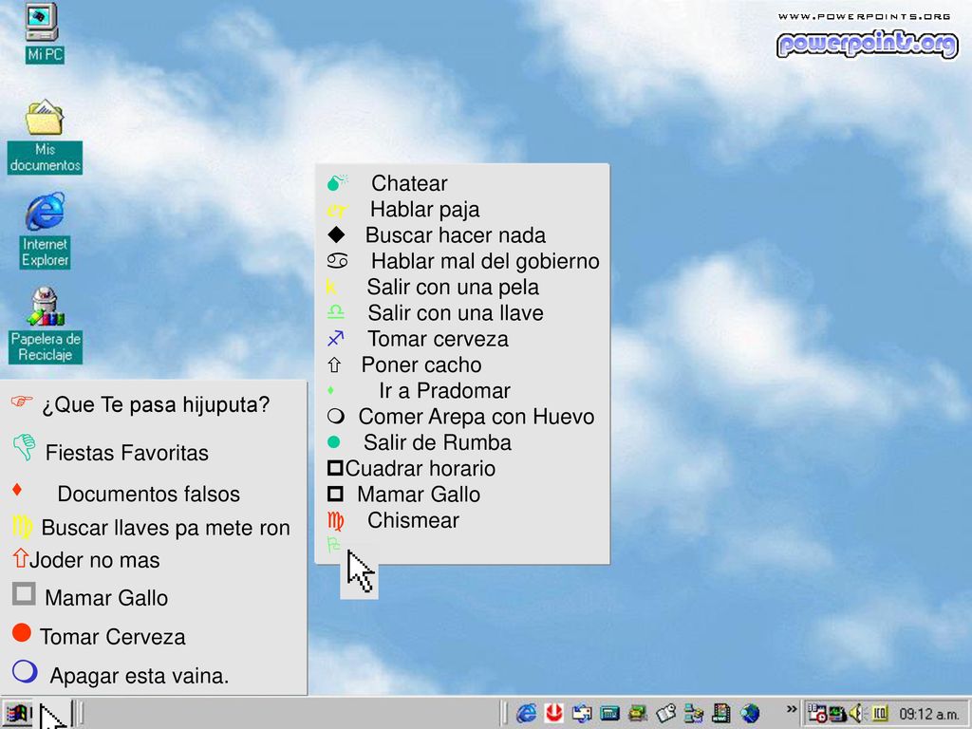The image size is (972, 729).
Task: Open the calendar scheduler tray icon
Action: point(817,714)
